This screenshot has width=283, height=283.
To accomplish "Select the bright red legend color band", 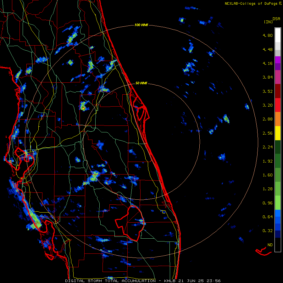I will [x=278, y=105].
